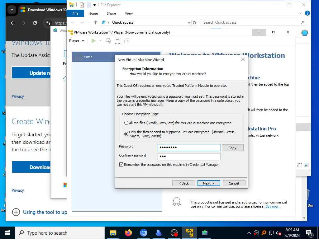Click the Refresh icon in File Explorer

click(x=194, y=22)
